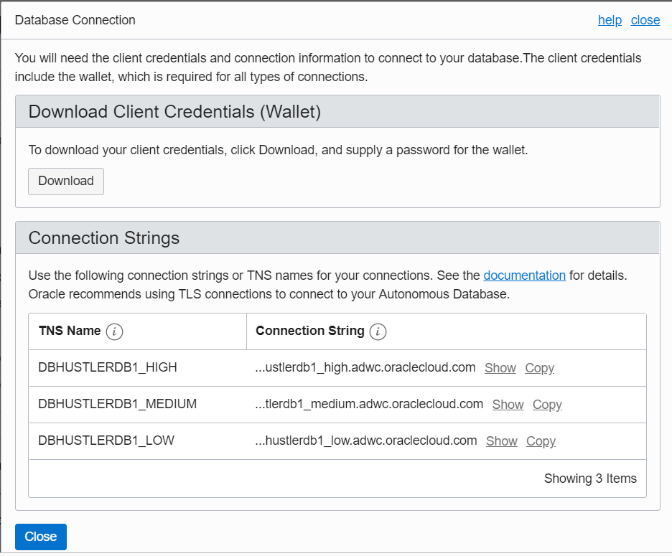
Task: Open the documentation link
Action: [x=524, y=275]
